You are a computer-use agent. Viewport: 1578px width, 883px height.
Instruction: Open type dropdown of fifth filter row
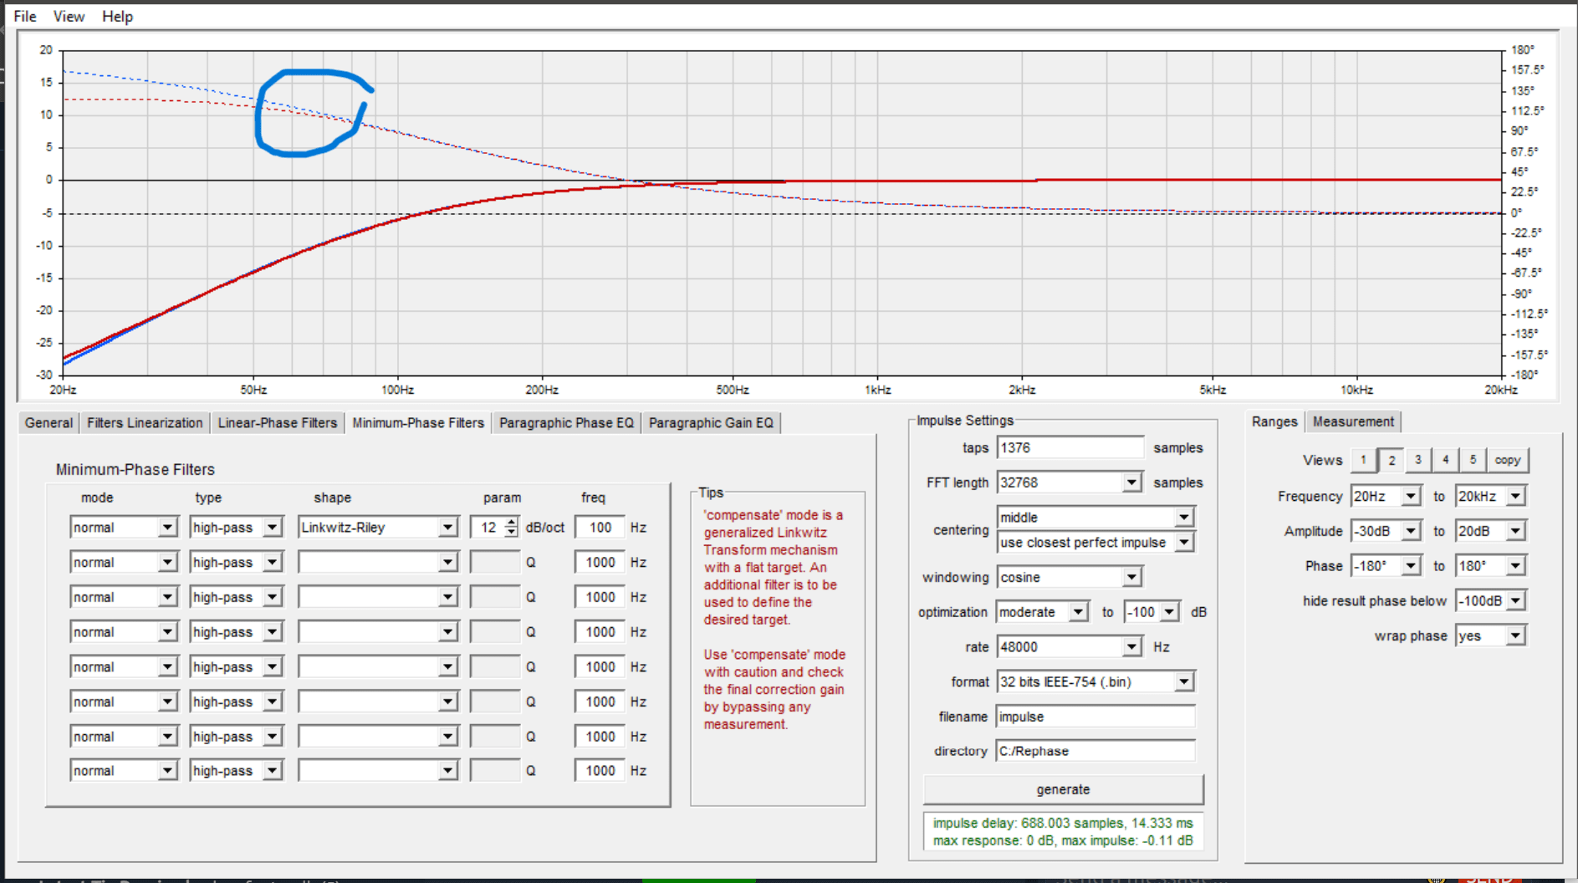[x=272, y=667]
